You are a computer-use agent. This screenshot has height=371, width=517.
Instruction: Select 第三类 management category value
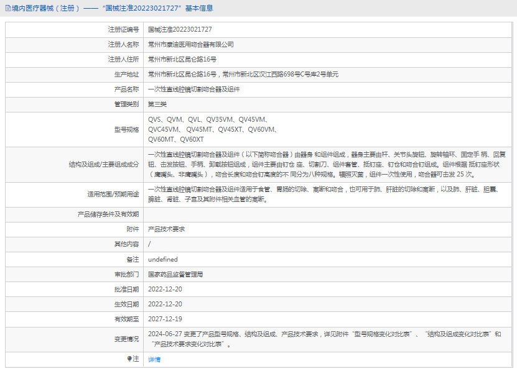click(157, 104)
